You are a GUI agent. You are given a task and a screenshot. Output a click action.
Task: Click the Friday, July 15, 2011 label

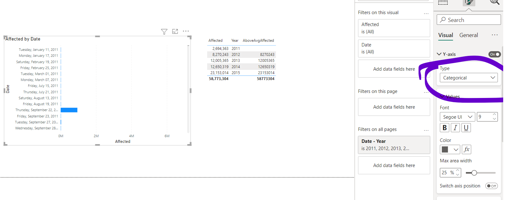[x=43, y=86]
